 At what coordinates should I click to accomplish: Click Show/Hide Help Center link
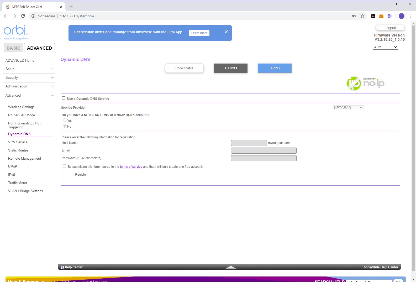click(x=381, y=267)
